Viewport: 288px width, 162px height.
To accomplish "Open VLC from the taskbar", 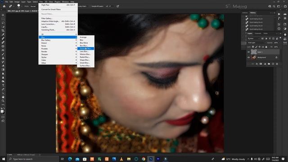I will [121, 159].
